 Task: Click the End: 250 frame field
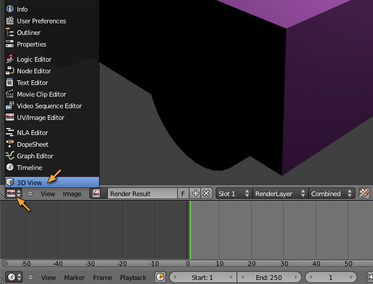click(269, 278)
